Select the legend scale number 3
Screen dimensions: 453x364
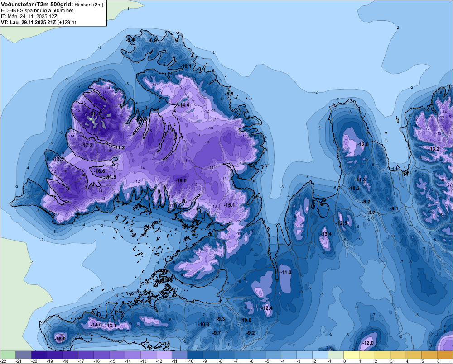point(391,361)
